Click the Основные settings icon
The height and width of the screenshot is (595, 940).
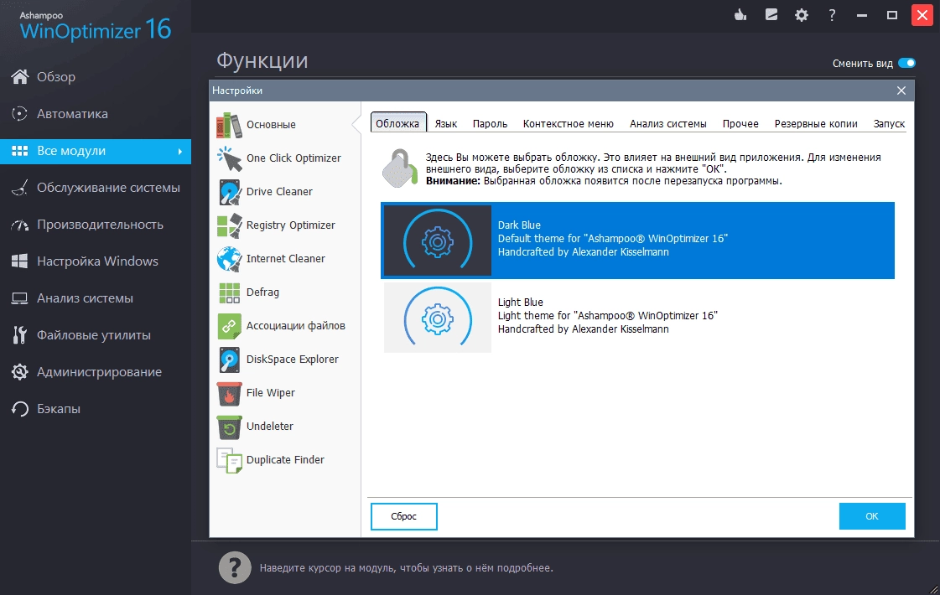point(229,125)
